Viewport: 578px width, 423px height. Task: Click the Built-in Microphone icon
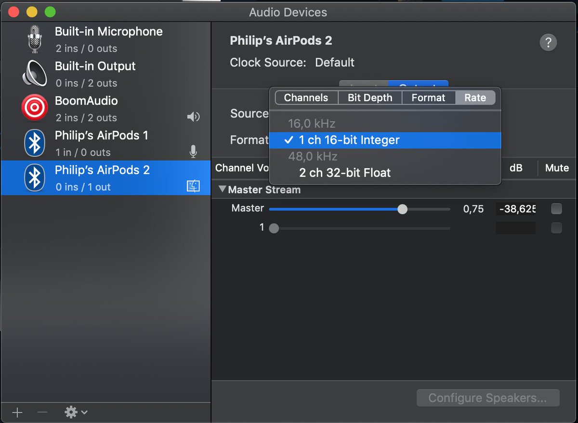34,39
